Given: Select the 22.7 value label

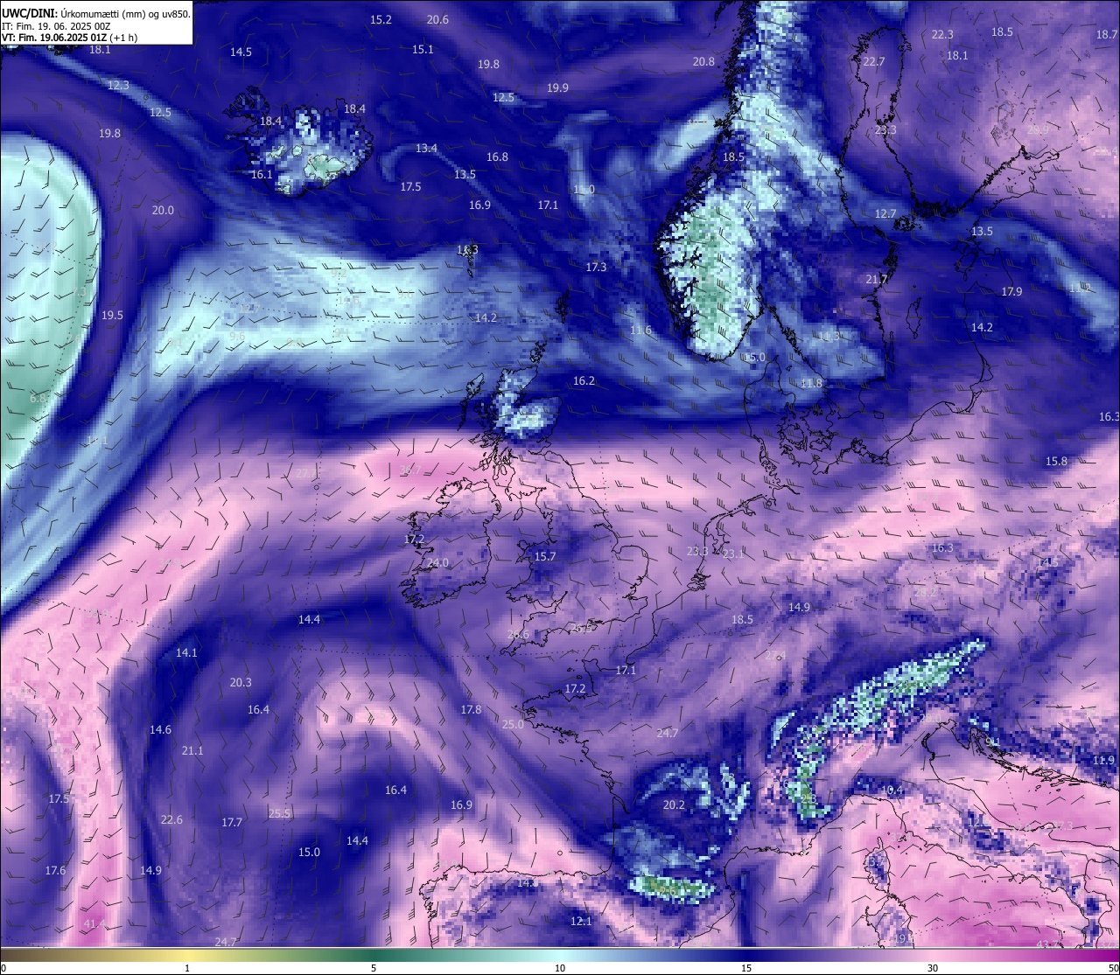Looking at the screenshot, I should pyautogui.click(x=873, y=61).
